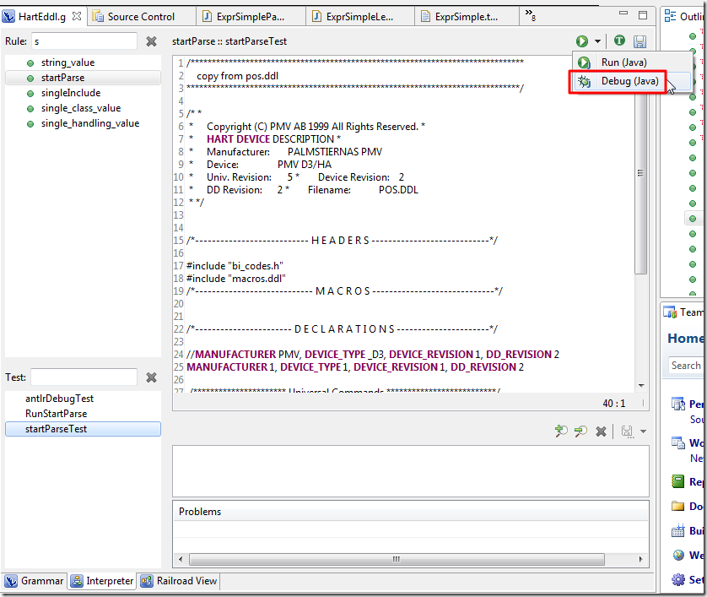Open the Outline view tab
This screenshot has width=707, height=597.
click(683, 17)
